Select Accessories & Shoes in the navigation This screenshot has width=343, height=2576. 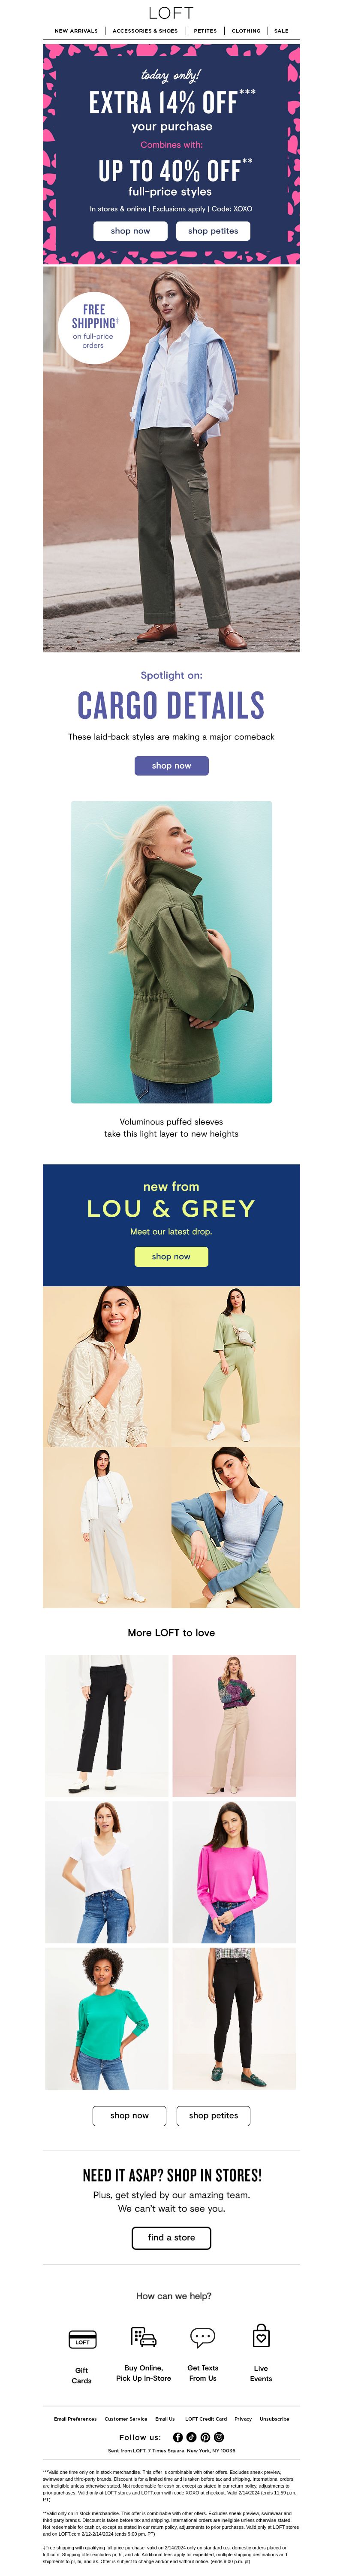(145, 31)
